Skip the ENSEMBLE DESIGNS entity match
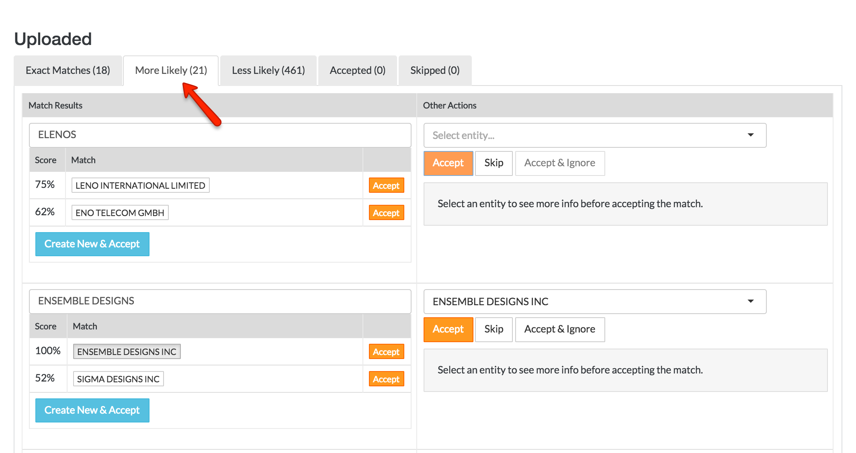 (493, 329)
